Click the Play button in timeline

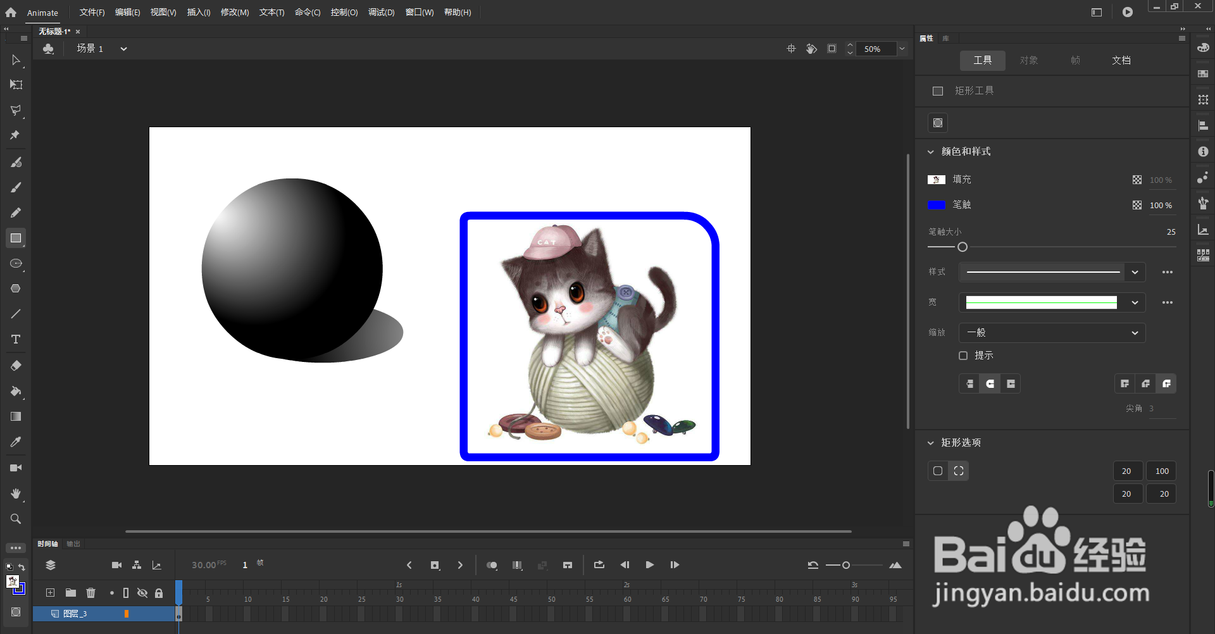(x=649, y=565)
